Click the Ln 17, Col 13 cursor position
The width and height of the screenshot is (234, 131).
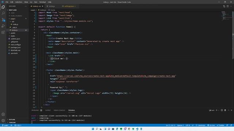pyautogui.click(x=170, y=125)
